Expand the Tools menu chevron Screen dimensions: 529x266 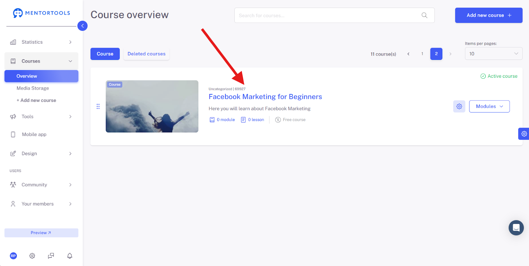[x=70, y=116]
